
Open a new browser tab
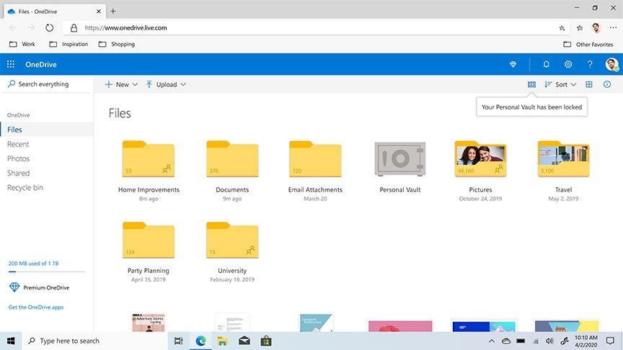(x=113, y=11)
